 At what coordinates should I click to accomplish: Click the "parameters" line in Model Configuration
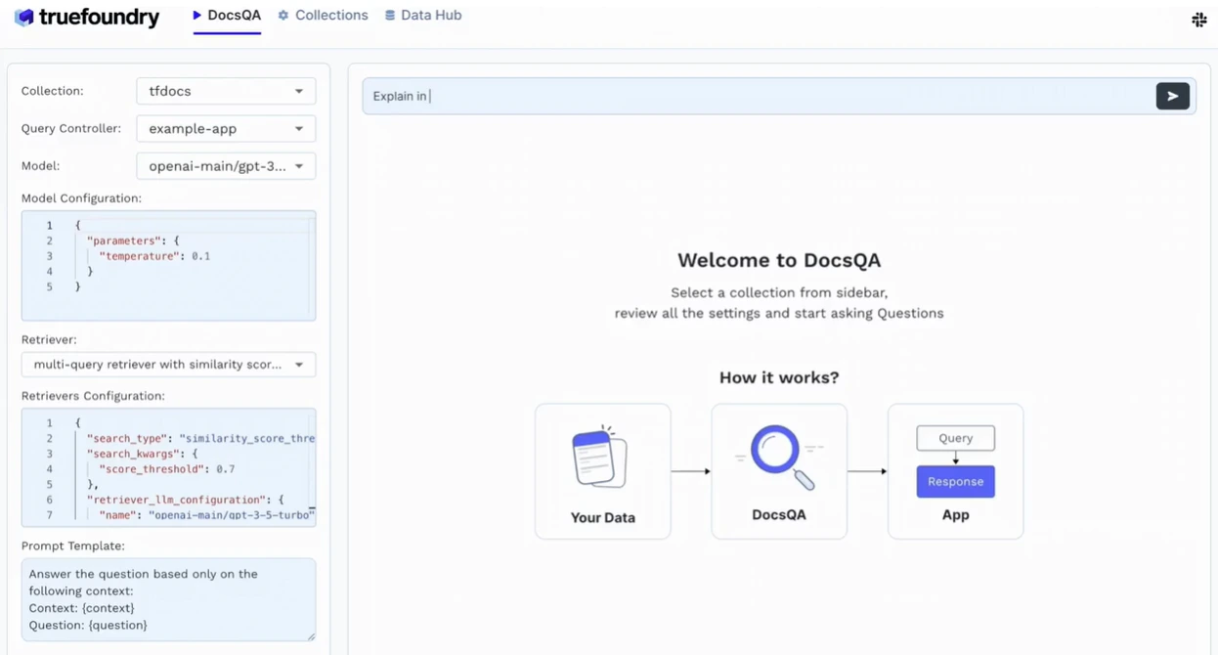click(133, 240)
